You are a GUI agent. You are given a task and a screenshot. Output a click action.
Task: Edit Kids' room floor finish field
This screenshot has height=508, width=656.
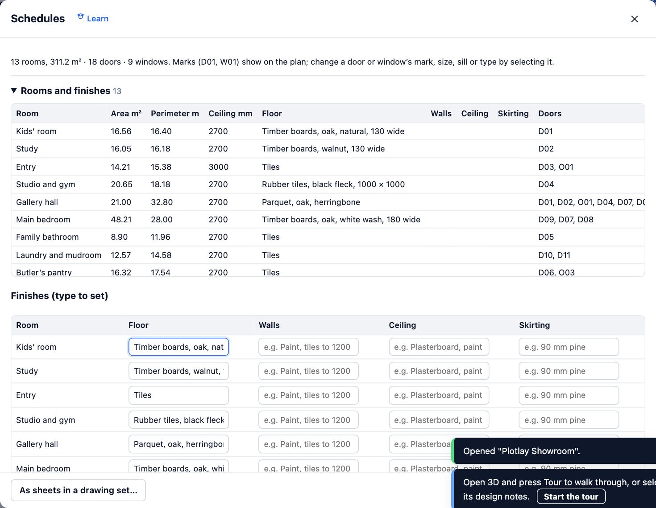[179, 347]
